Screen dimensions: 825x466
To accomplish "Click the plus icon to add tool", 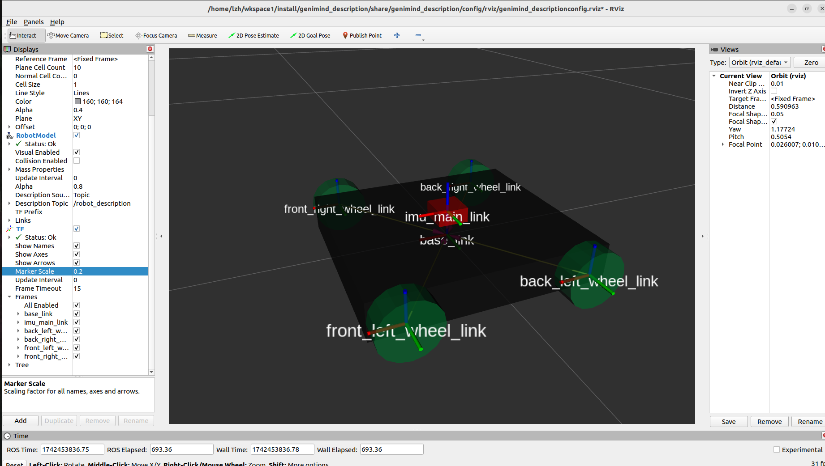I will click(397, 35).
